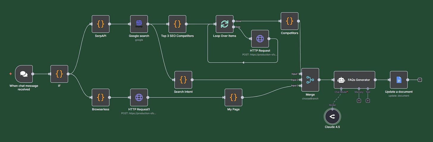Click the FAQs Generator output connector dot
433x142 pixels.
(x=375, y=80)
